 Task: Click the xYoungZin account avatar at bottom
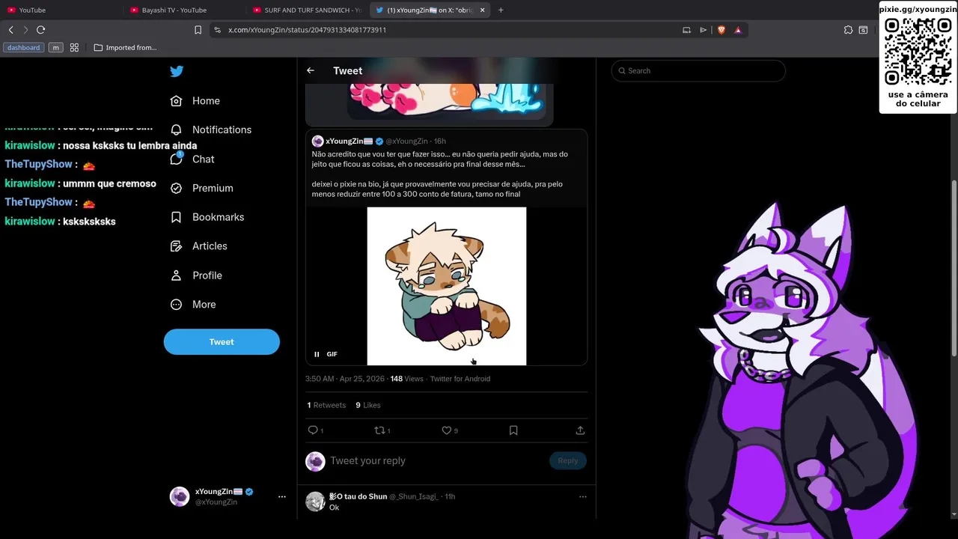pyautogui.click(x=180, y=496)
